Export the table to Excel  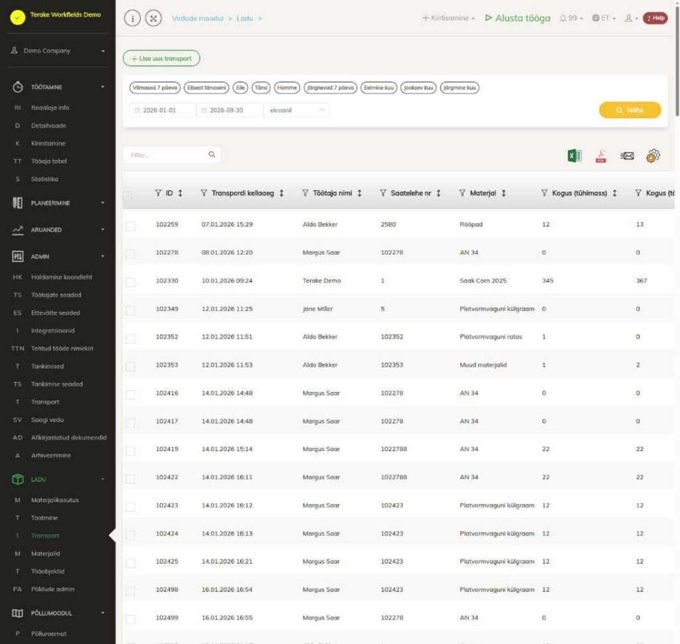pos(574,155)
